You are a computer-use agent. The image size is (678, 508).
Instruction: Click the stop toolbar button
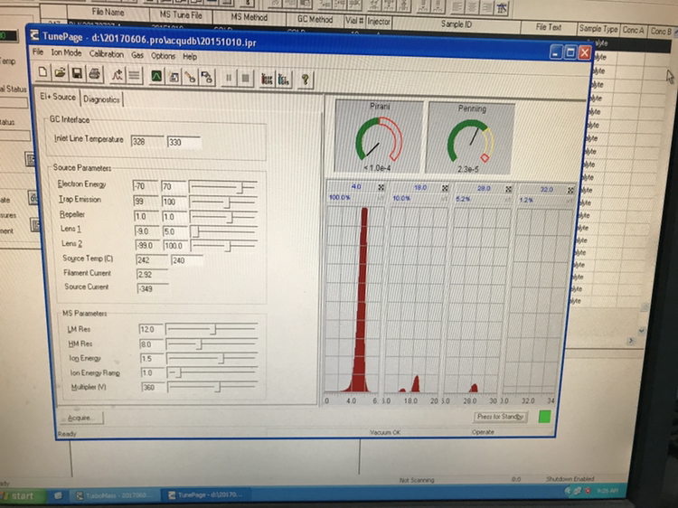(x=245, y=79)
